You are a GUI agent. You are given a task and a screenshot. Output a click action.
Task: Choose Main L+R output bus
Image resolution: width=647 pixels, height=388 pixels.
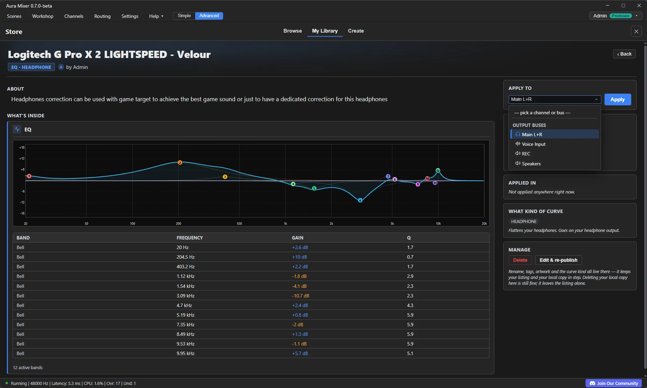(555, 134)
